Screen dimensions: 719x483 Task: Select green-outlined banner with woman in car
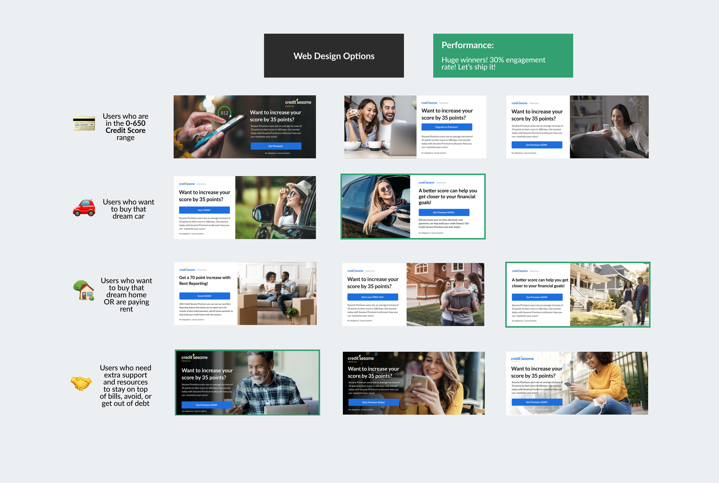tap(413, 206)
